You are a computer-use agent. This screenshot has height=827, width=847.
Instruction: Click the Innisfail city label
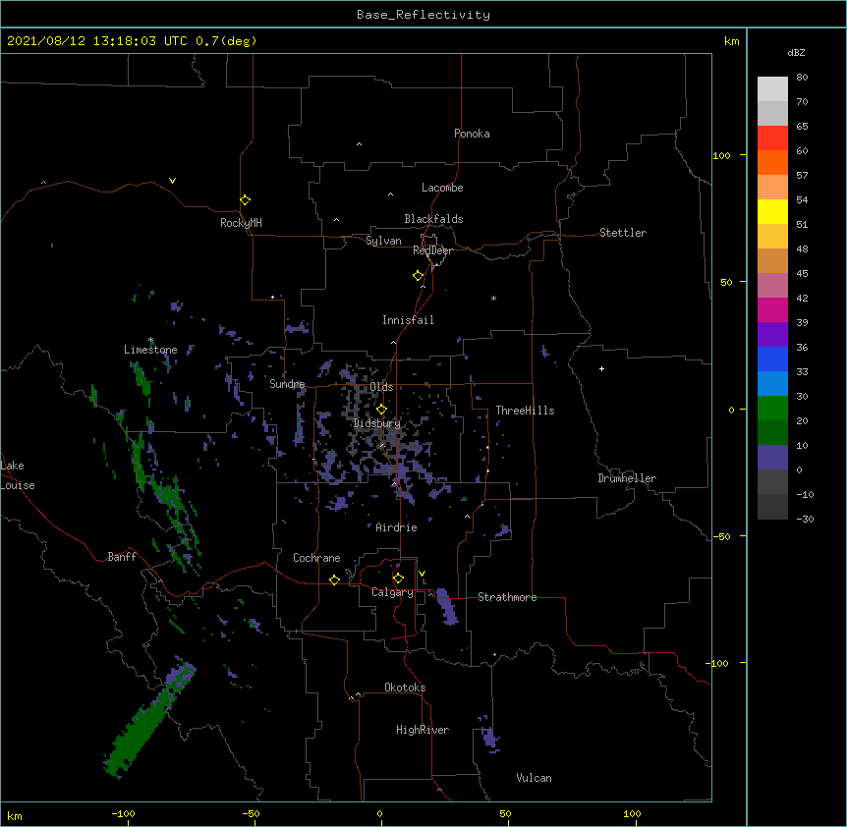pos(408,320)
